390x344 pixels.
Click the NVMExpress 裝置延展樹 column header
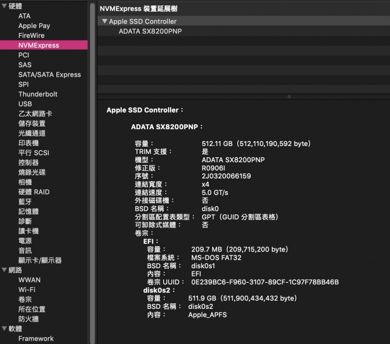click(x=139, y=9)
